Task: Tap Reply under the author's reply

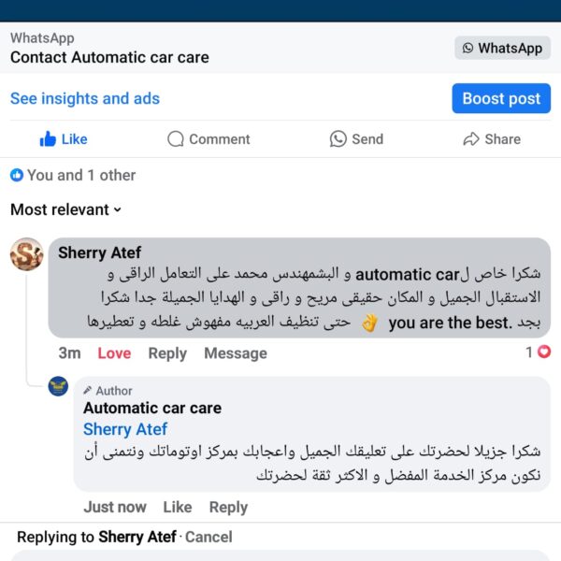Action: pos(228,507)
